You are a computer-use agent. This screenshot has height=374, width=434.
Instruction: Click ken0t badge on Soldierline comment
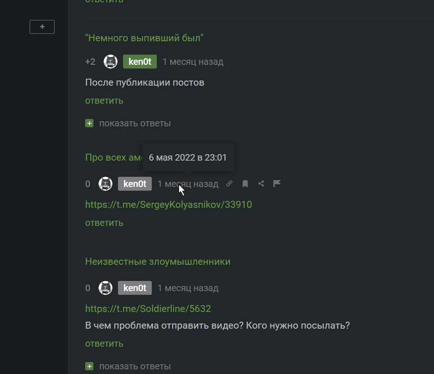click(x=135, y=288)
